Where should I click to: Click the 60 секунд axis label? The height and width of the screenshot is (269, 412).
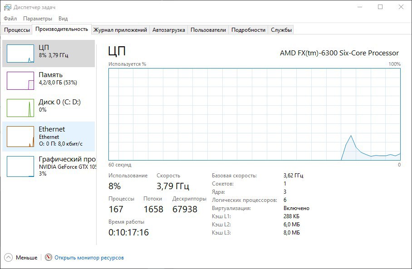(120, 165)
